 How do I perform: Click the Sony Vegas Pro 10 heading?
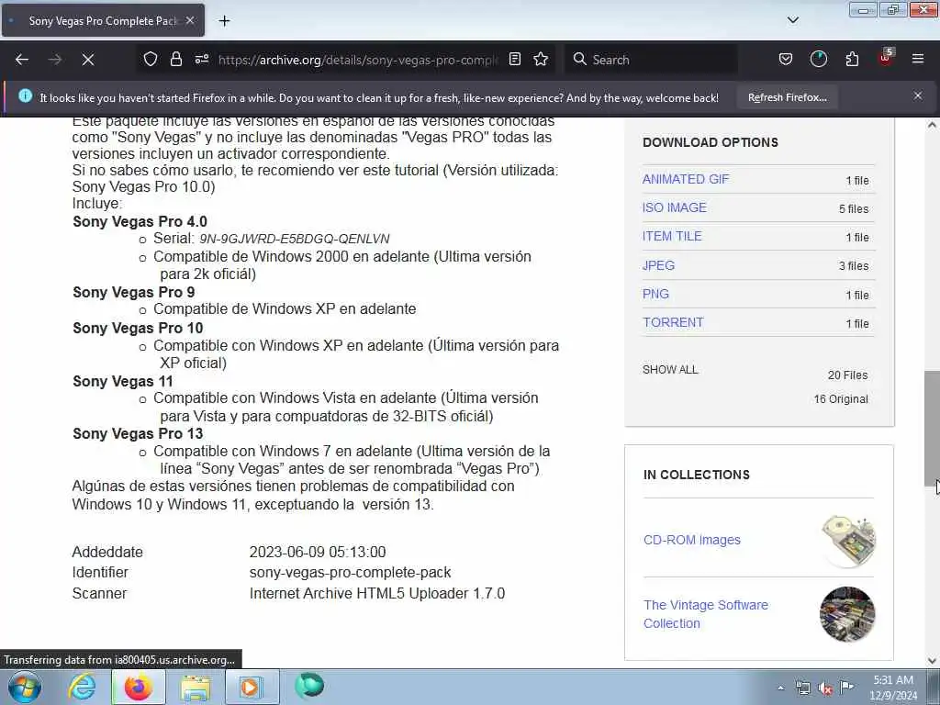138,329
